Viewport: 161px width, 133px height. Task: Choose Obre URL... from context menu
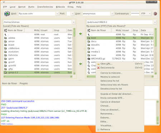click(x=120, y=64)
